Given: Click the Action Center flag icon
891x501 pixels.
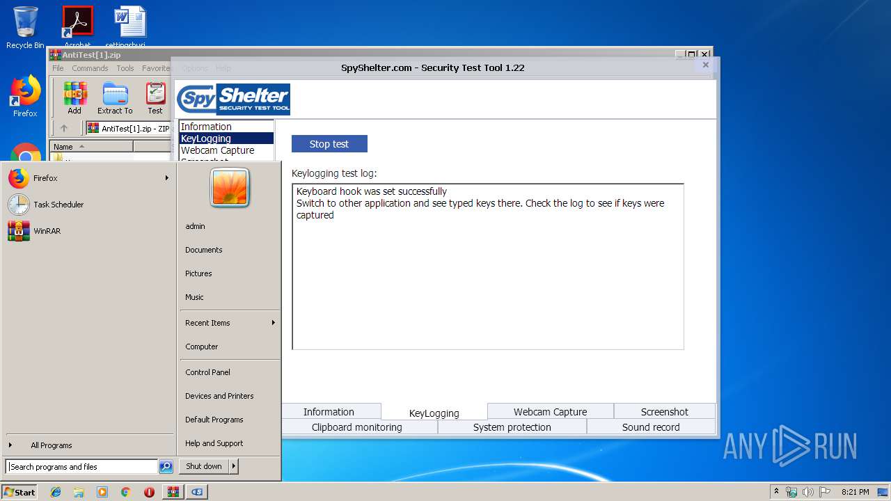Looking at the screenshot, I should (826, 492).
